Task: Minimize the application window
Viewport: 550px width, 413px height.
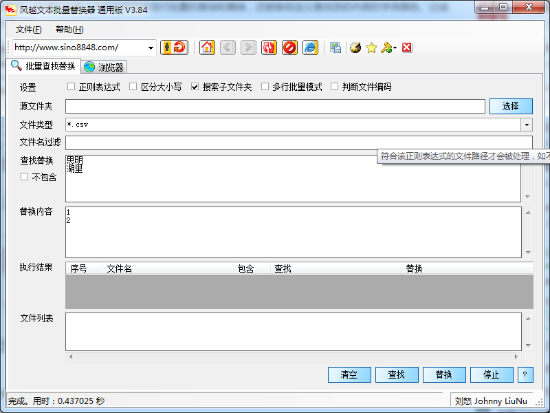Action: (x=485, y=7)
